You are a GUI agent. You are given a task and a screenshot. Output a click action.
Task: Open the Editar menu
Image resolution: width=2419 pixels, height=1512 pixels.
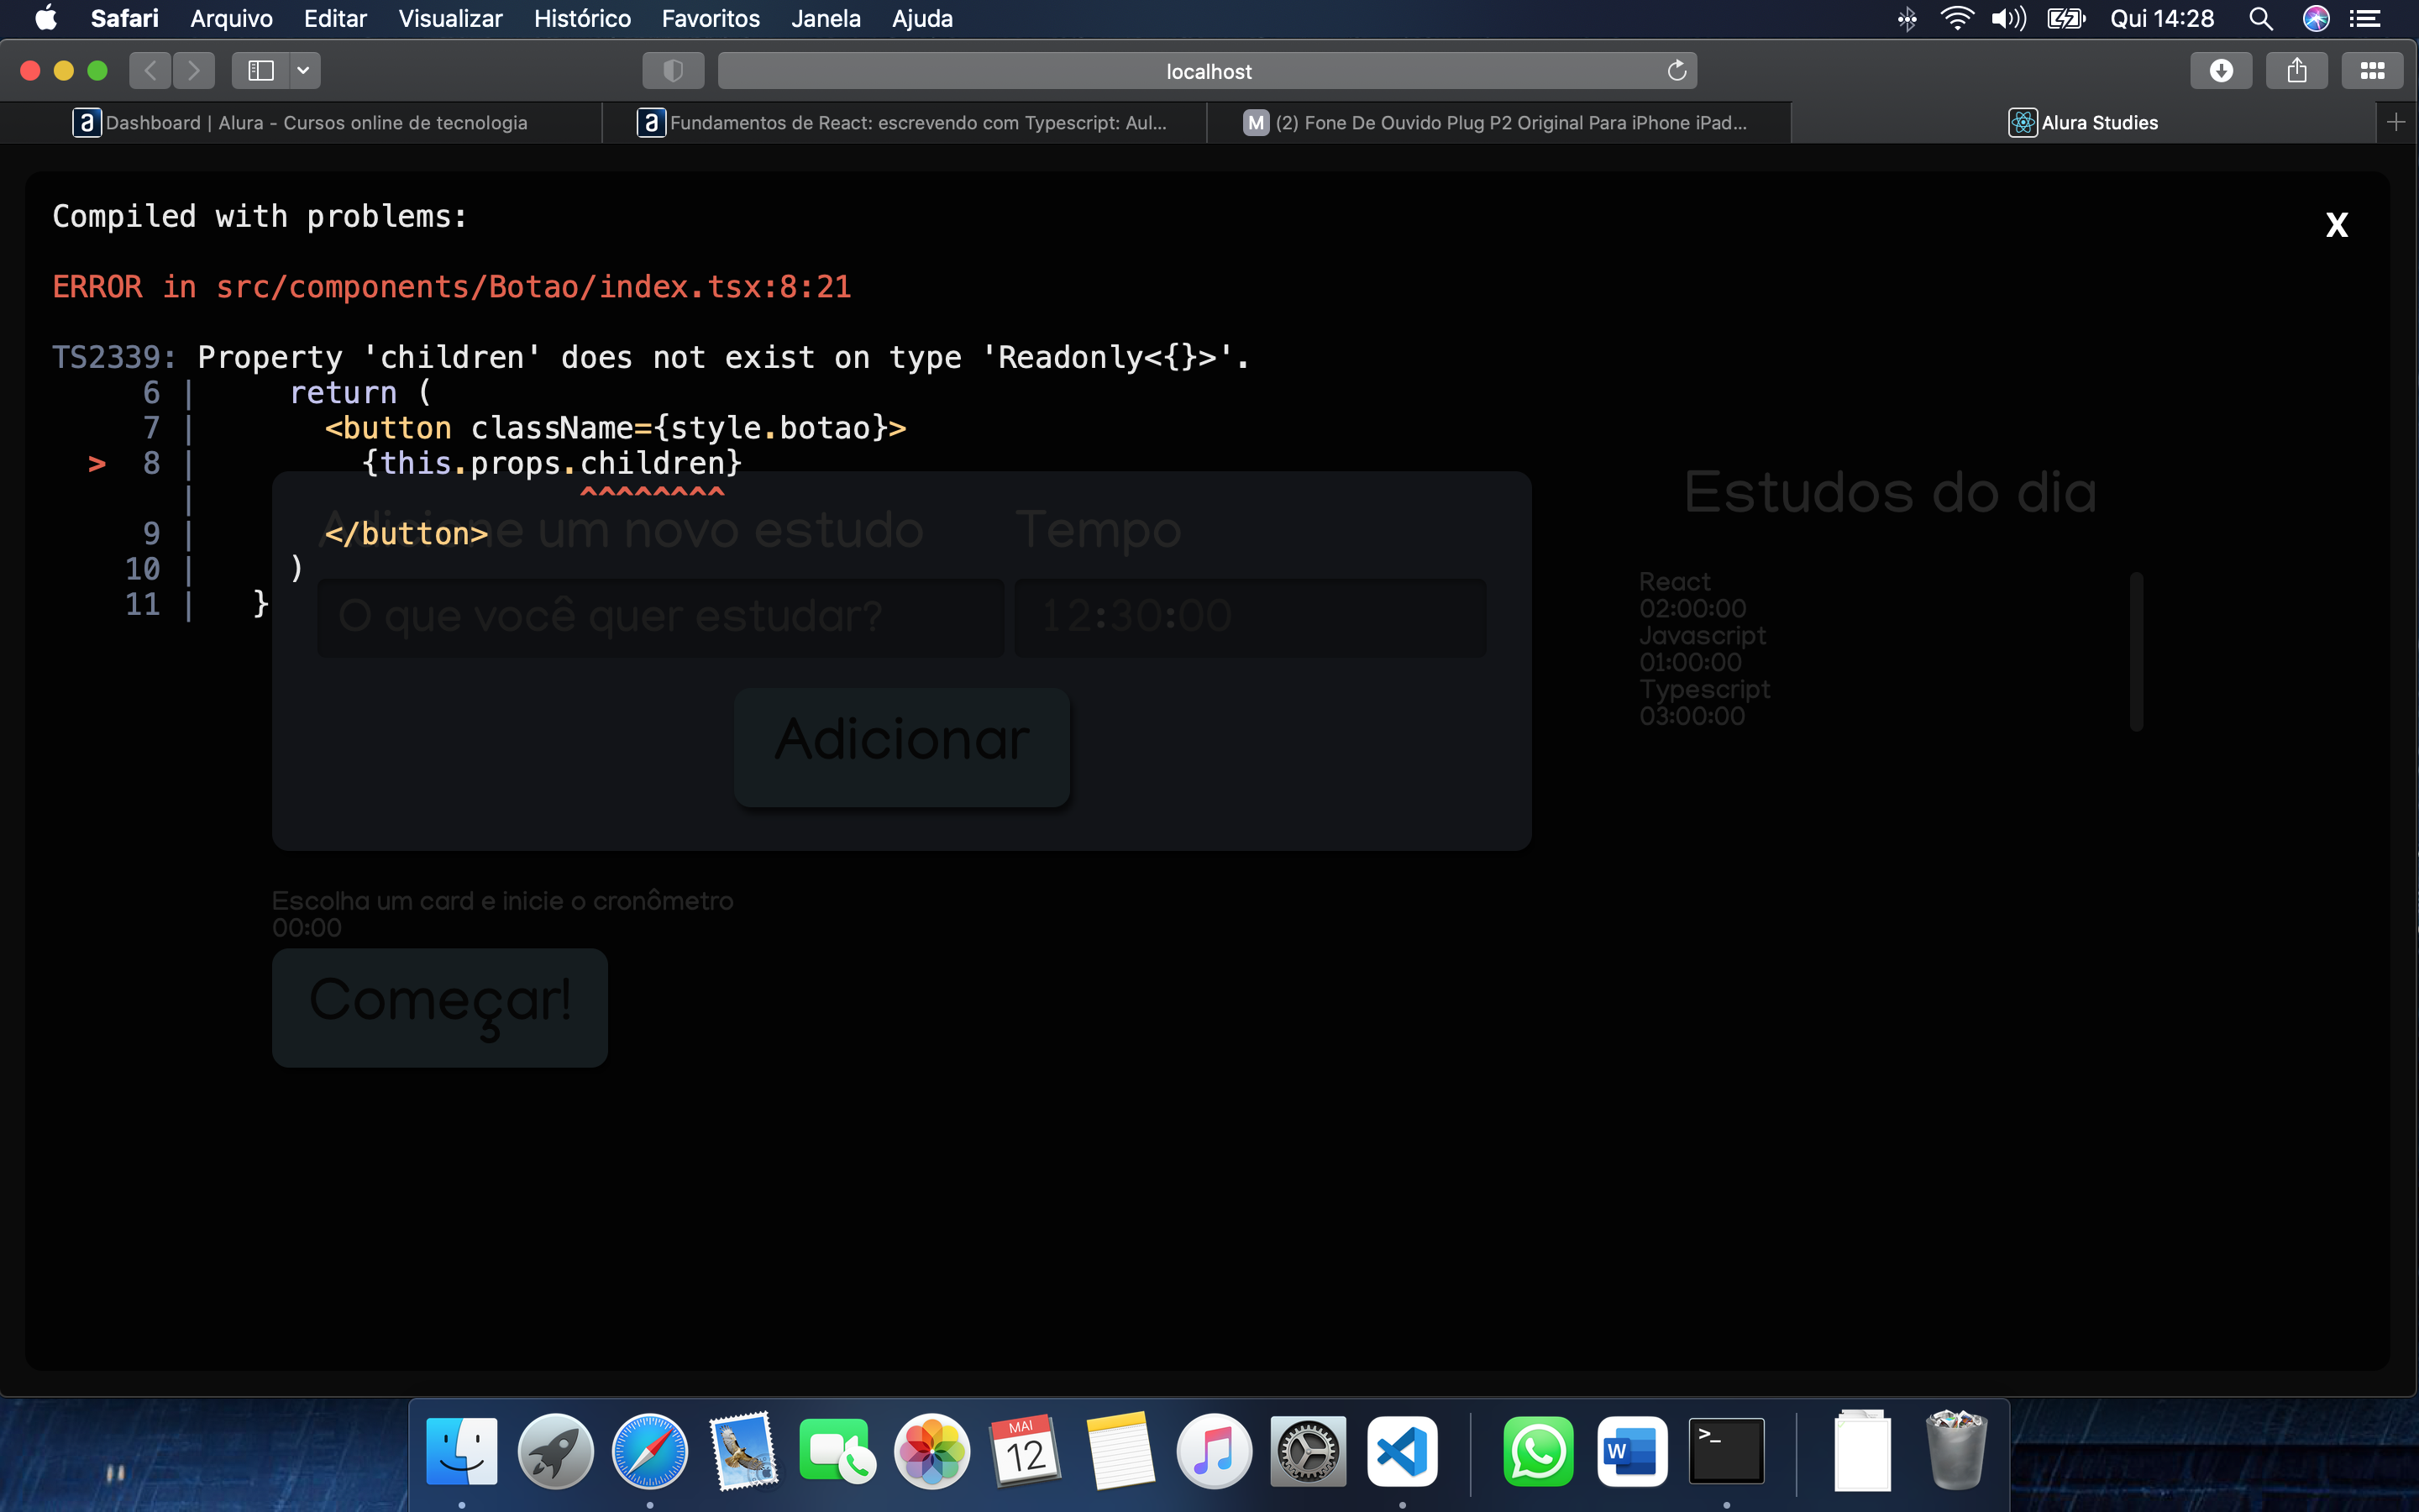click(x=335, y=18)
